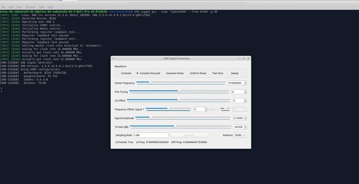Image resolution: width=359 pixels, height=184 pixels.
Task: Click the LO Offset spinbox arrows
Action: click(x=245, y=100)
